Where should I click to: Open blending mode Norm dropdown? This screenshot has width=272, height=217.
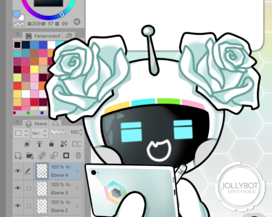point(40,133)
